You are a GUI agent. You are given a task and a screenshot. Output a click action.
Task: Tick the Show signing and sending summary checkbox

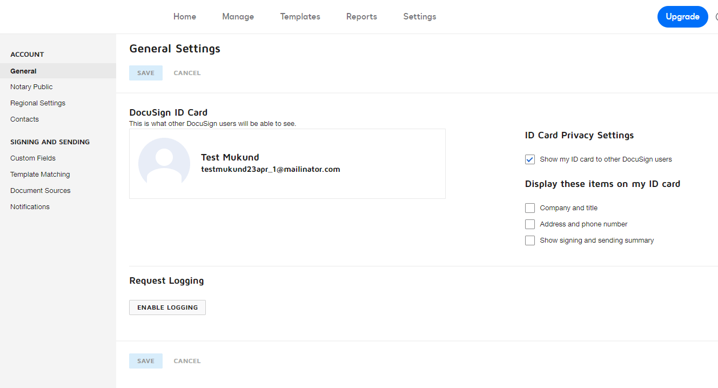tap(530, 240)
